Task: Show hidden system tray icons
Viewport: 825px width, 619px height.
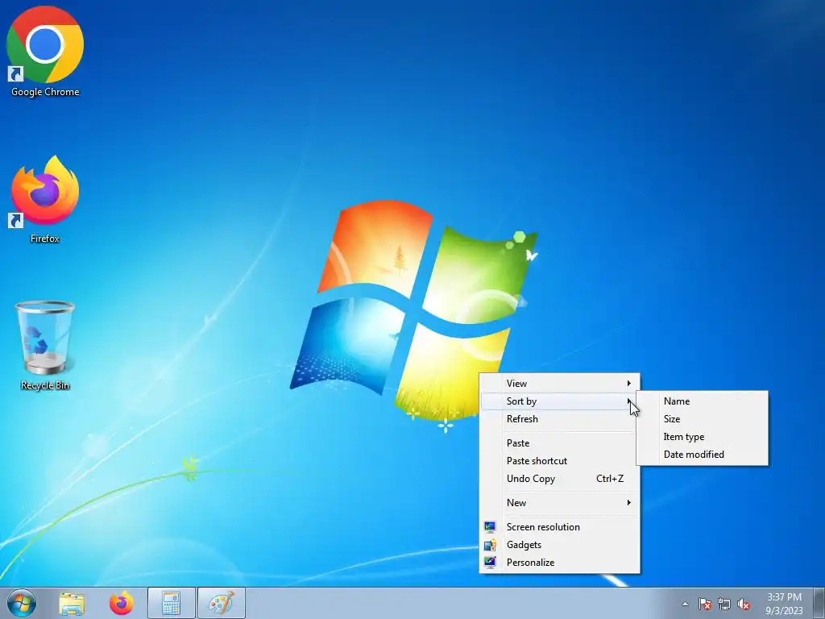Action: click(685, 604)
